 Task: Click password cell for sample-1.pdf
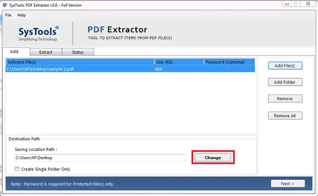click(x=229, y=69)
